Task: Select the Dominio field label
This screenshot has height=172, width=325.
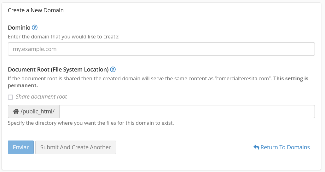Action: (x=19, y=28)
